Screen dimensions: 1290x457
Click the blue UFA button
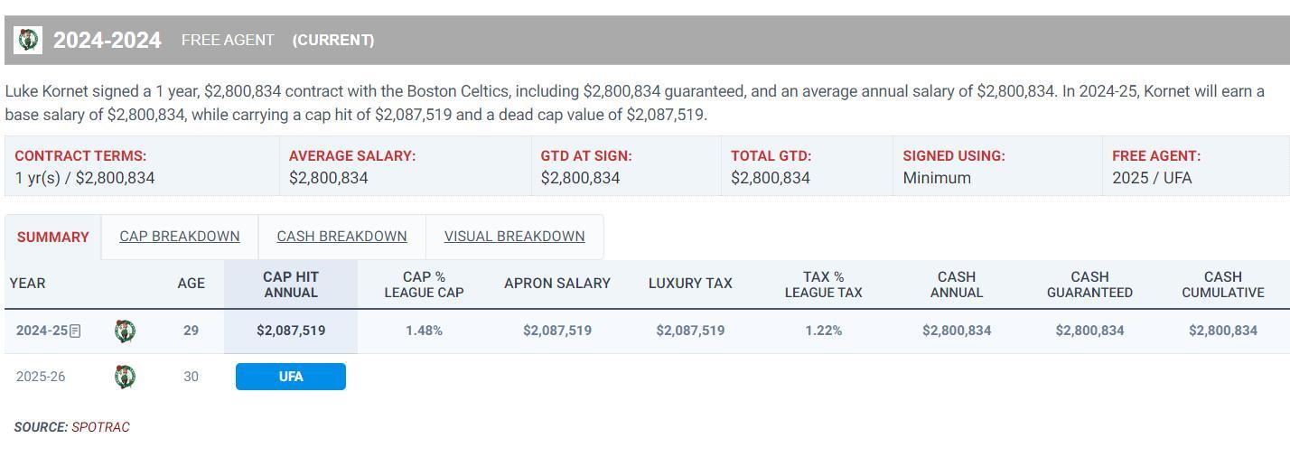tap(291, 377)
